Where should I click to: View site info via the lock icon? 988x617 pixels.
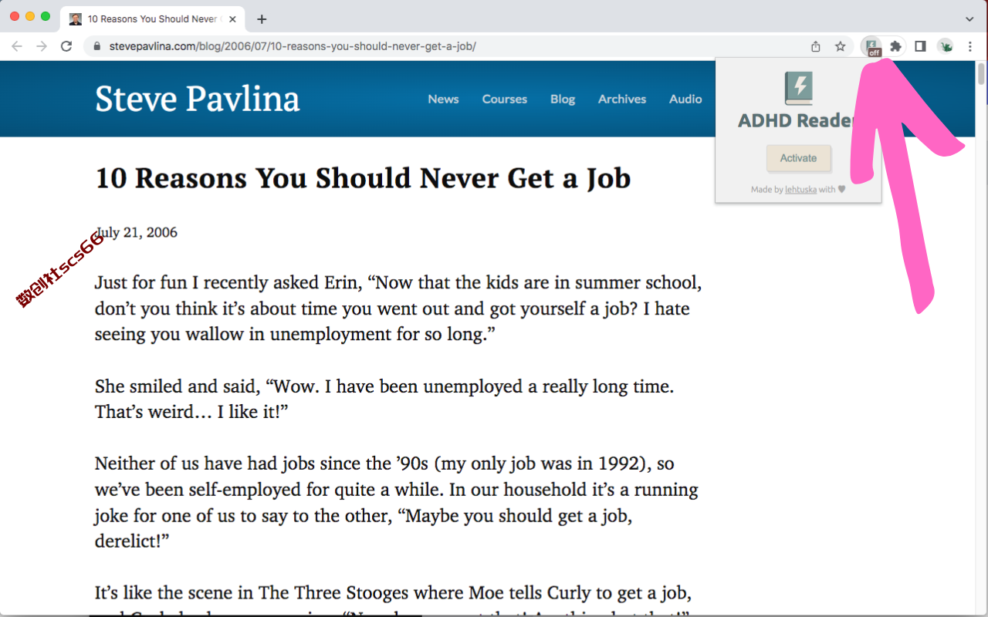[96, 46]
